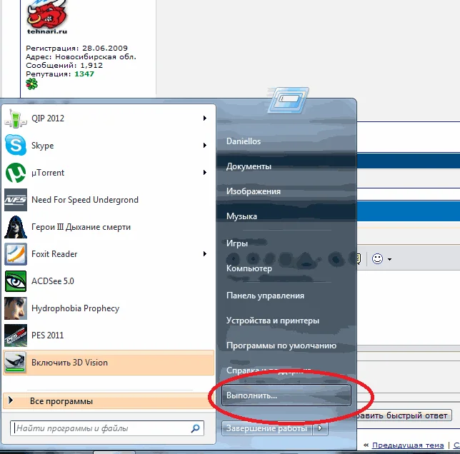The height and width of the screenshot is (454, 460).
Task: Click the ACDSee 5.0 eye icon
Action: click(x=16, y=281)
